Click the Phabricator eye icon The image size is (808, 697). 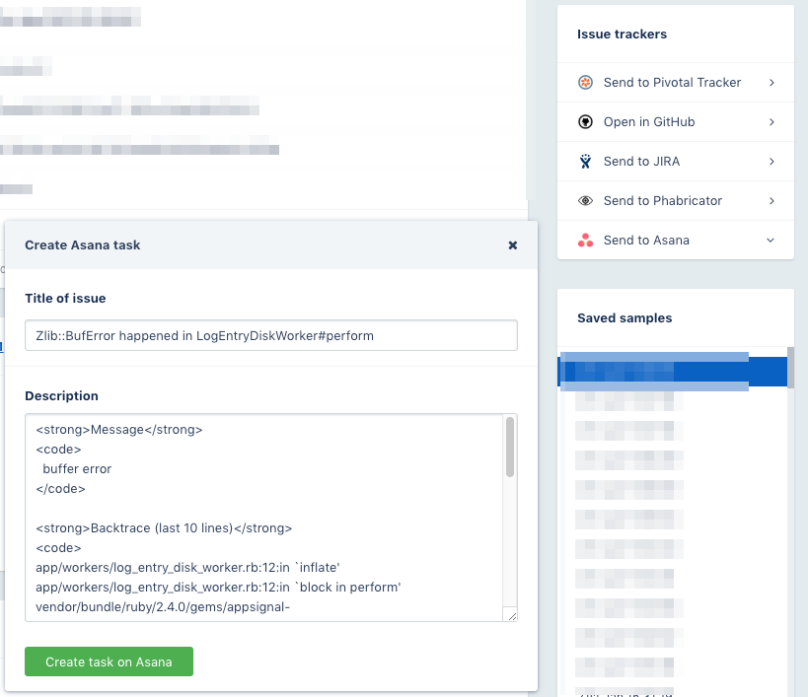pyautogui.click(x=585, y=201)
